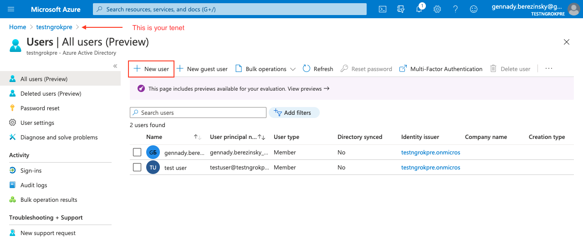583x251 pixels.
Task: Click the TU avatar for test user
Action: pyautogui.click(x=153, y=168)
